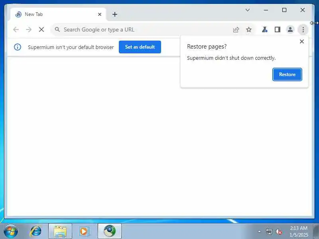Click the search magnifier icon in address bar
Screen dimensions: 319x239
57,29
